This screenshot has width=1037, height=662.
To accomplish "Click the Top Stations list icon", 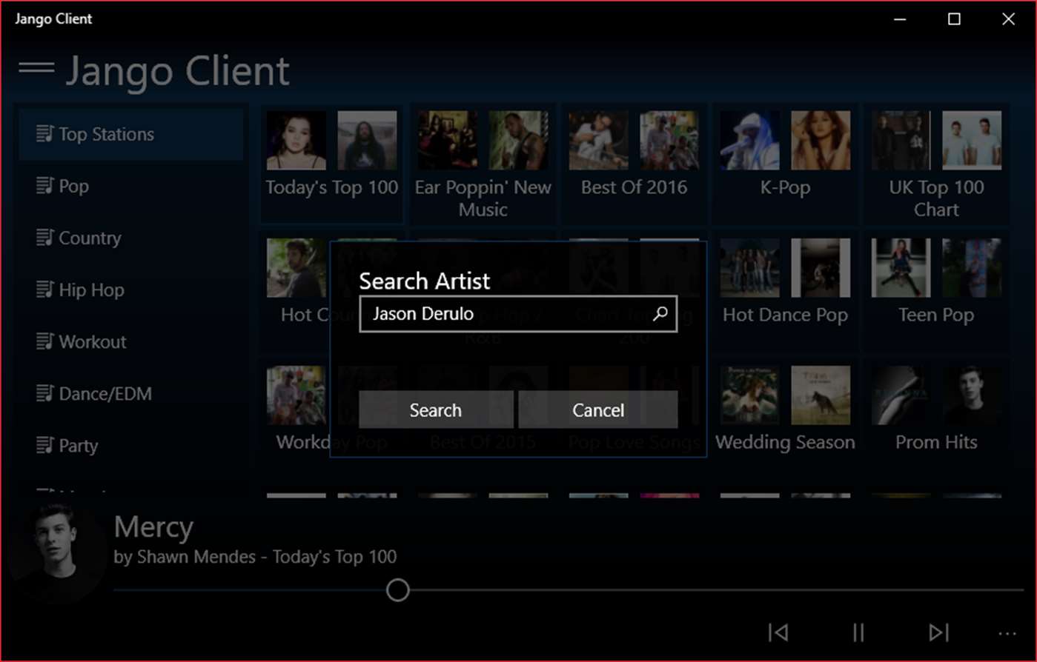I will pyautogui.click(x=45, y=133).
